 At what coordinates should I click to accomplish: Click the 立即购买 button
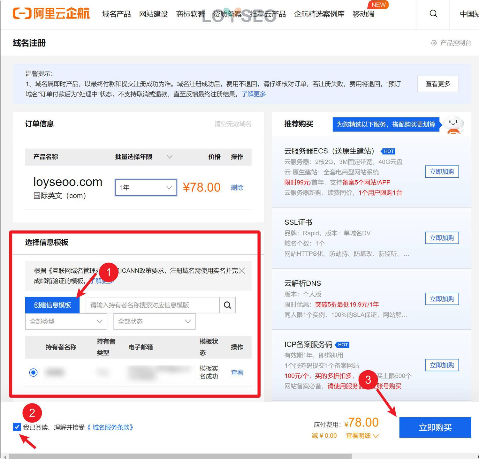435,427
